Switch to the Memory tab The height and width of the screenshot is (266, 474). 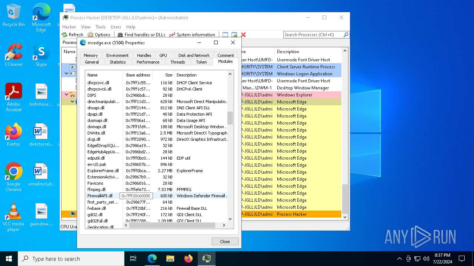pyautogui.click(x=91, y=55)
